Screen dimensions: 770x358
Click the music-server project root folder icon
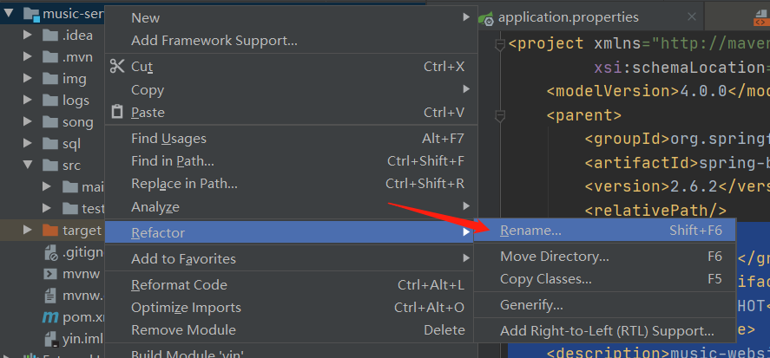pos(31,14)
